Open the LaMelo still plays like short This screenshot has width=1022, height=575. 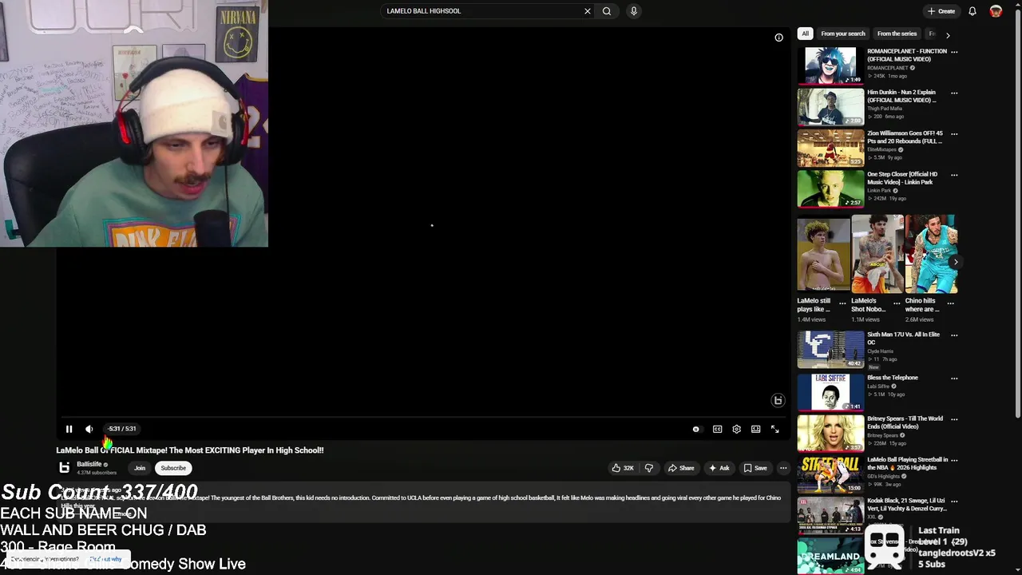823,253
